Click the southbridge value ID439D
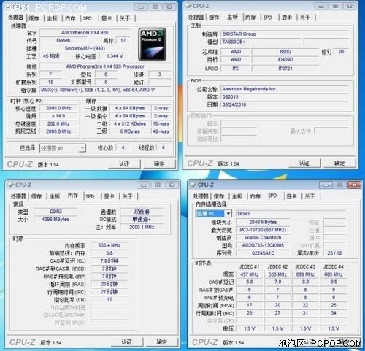Screen dimensions: 365x351 pos(285,60)
